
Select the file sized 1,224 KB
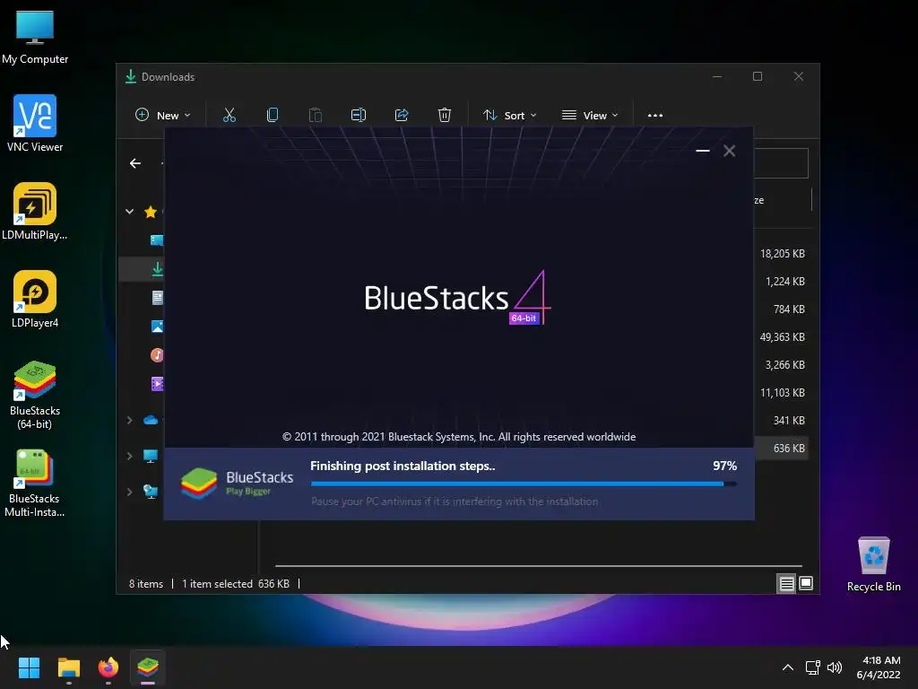(785, 281)
